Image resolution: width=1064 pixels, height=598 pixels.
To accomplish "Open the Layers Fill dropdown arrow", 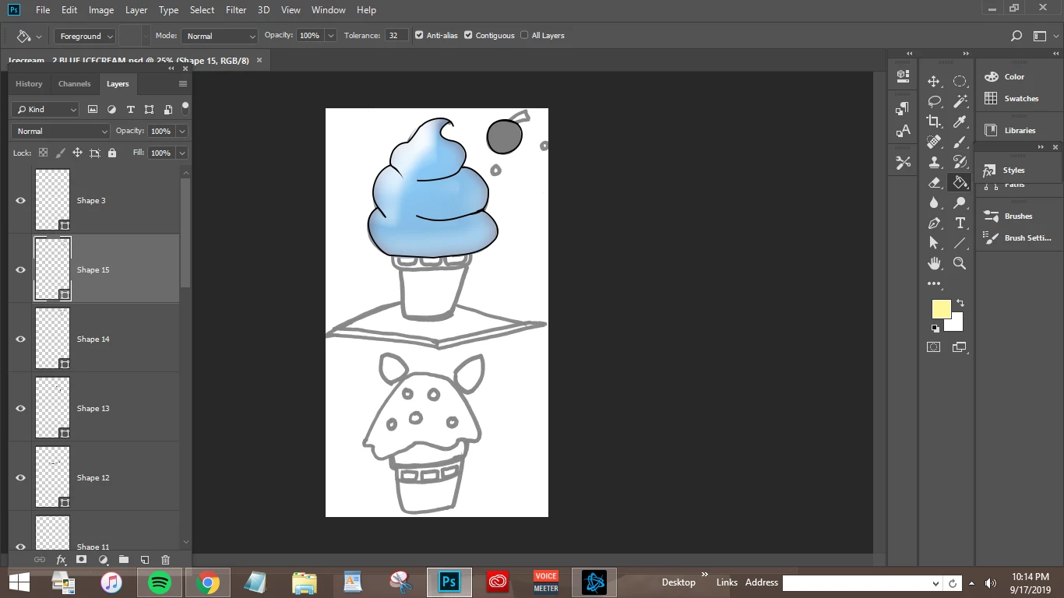I will pos(181,153).
